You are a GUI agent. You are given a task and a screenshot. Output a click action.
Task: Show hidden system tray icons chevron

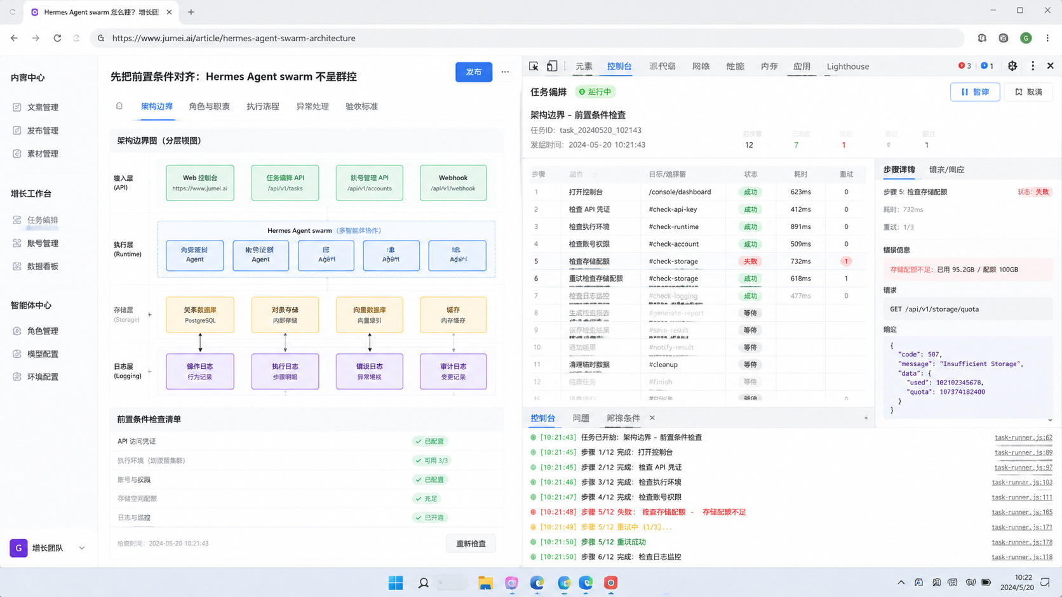901,582
